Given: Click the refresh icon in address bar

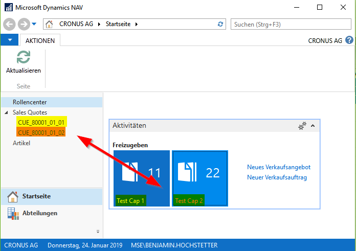Looking at the screenshot, I should pos(220,24).
